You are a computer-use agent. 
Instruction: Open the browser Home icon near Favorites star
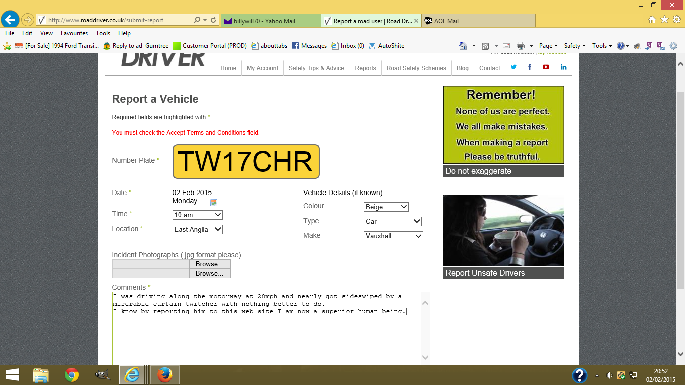tap(652, 20)
